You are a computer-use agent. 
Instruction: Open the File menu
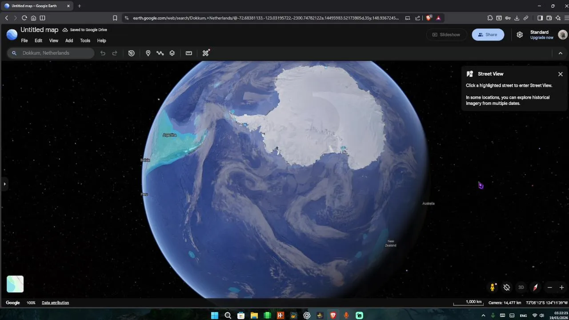[x=24, y=40]
